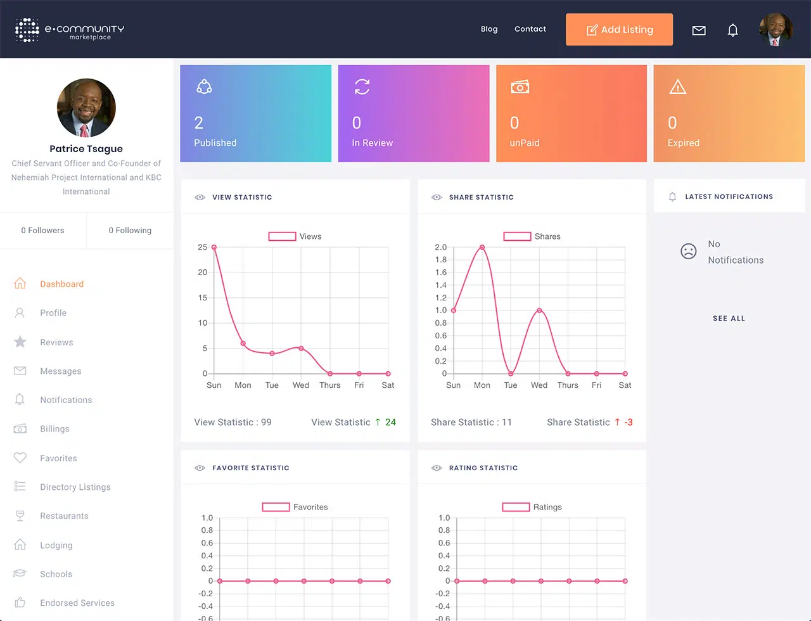Click the Share Statistic -3 value

[x=629, y=422]
